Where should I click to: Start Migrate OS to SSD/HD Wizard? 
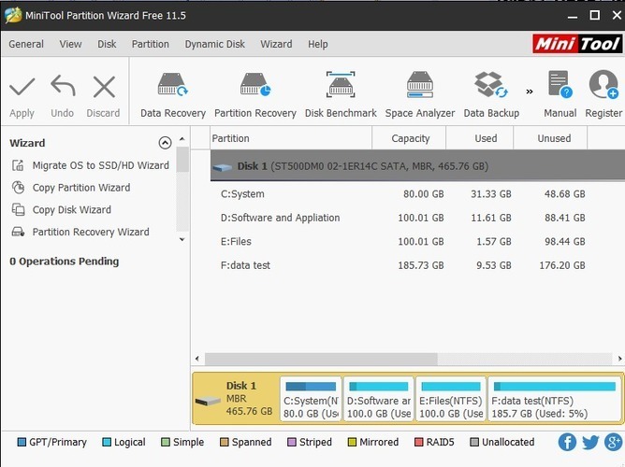pos(100,165)
